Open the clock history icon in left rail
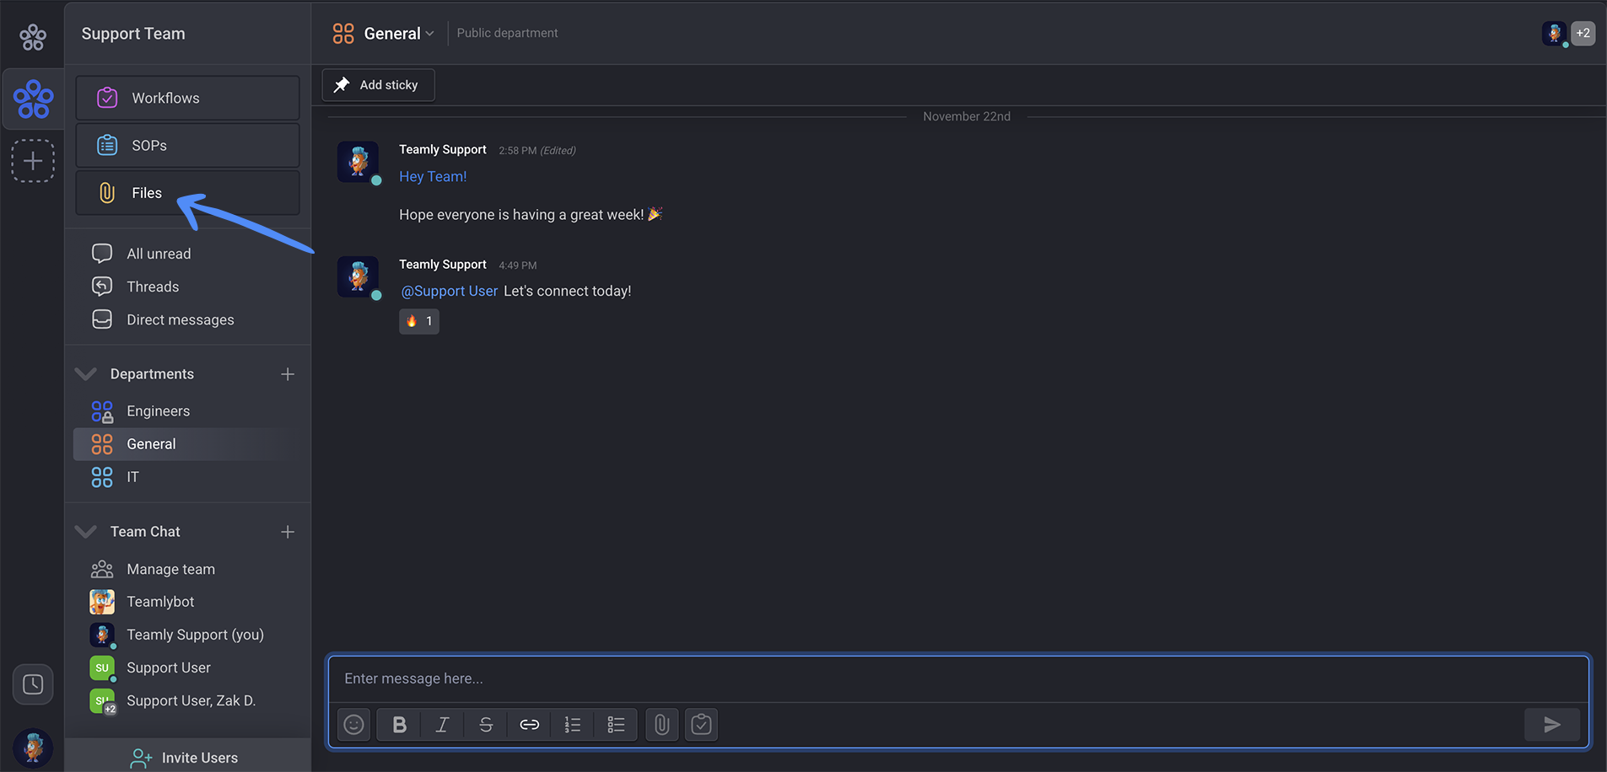The width and height of the screenshot is (1607, 772). (33, 684)
